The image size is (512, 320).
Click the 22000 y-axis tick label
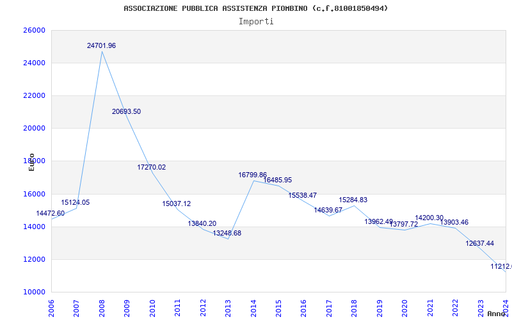[x=34, y=95]
